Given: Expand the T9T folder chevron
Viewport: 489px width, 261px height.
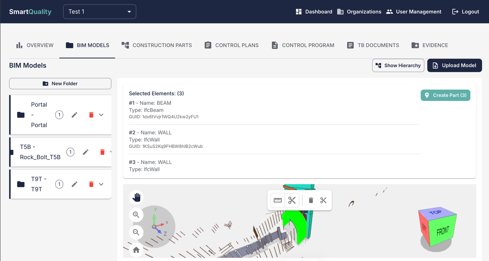Looking at the screenshot, I should click(x=101, y=184).
